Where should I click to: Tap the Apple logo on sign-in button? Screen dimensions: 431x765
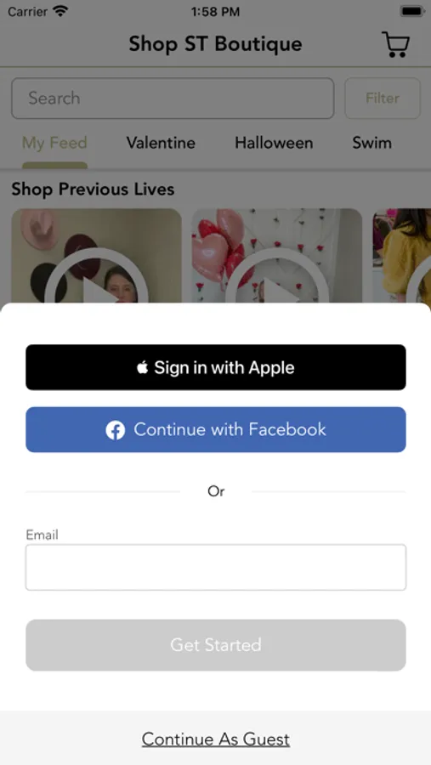(143, 367)
